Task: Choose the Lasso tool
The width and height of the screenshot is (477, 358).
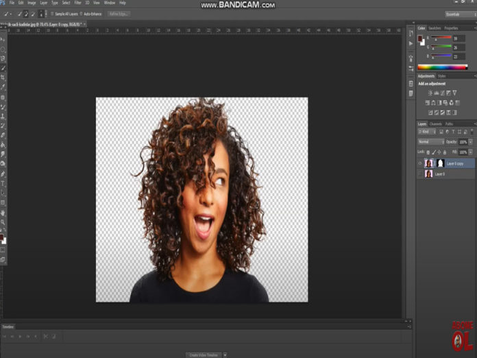Action: [3, 59]
